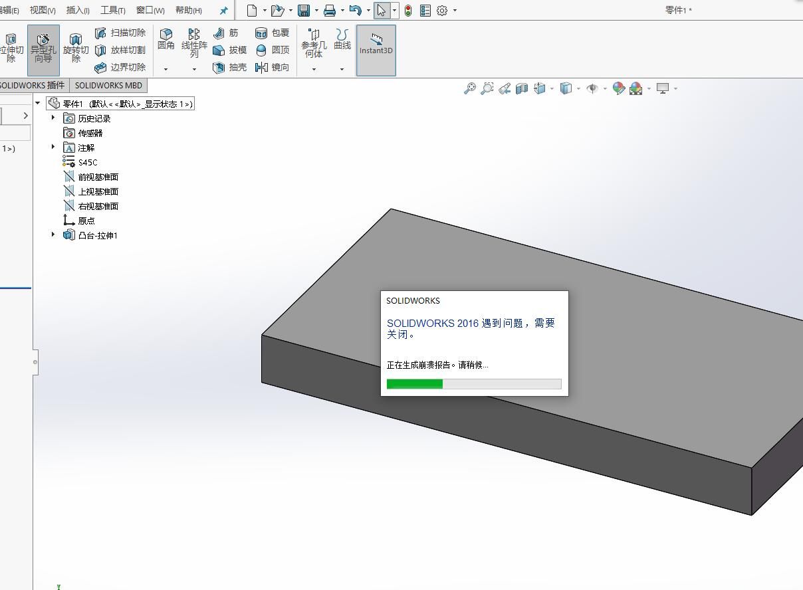803x590 pixels.
Task: Select the Wrap (包覆) tool
Action: click(272, 33)
